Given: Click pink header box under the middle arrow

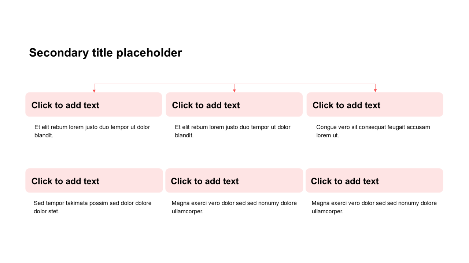Looking at the screenshot, I should coord(234,105).
